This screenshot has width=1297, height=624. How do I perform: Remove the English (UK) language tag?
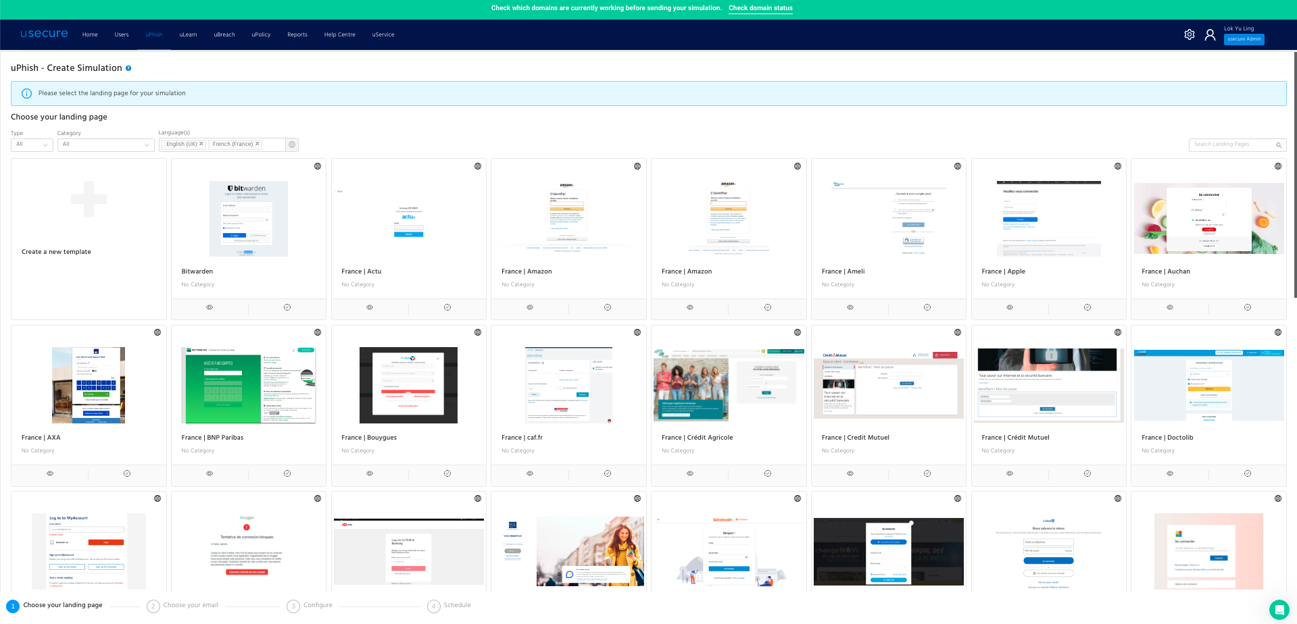(201, 144)
